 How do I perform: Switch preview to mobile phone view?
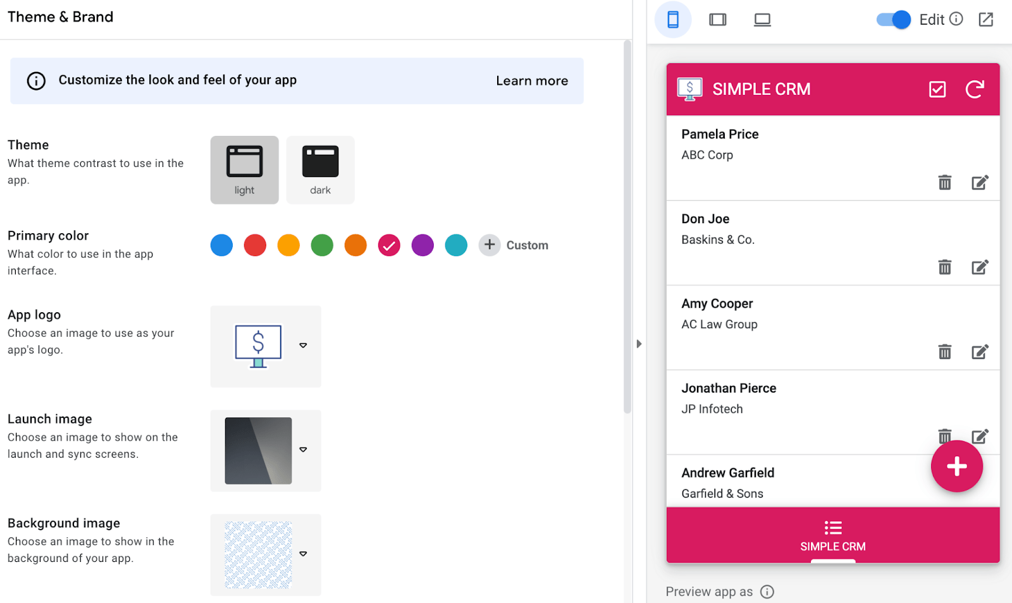coord(673,20)
